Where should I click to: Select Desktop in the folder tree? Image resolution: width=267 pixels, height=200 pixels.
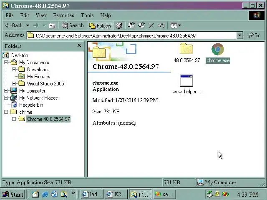click(20, 55)
